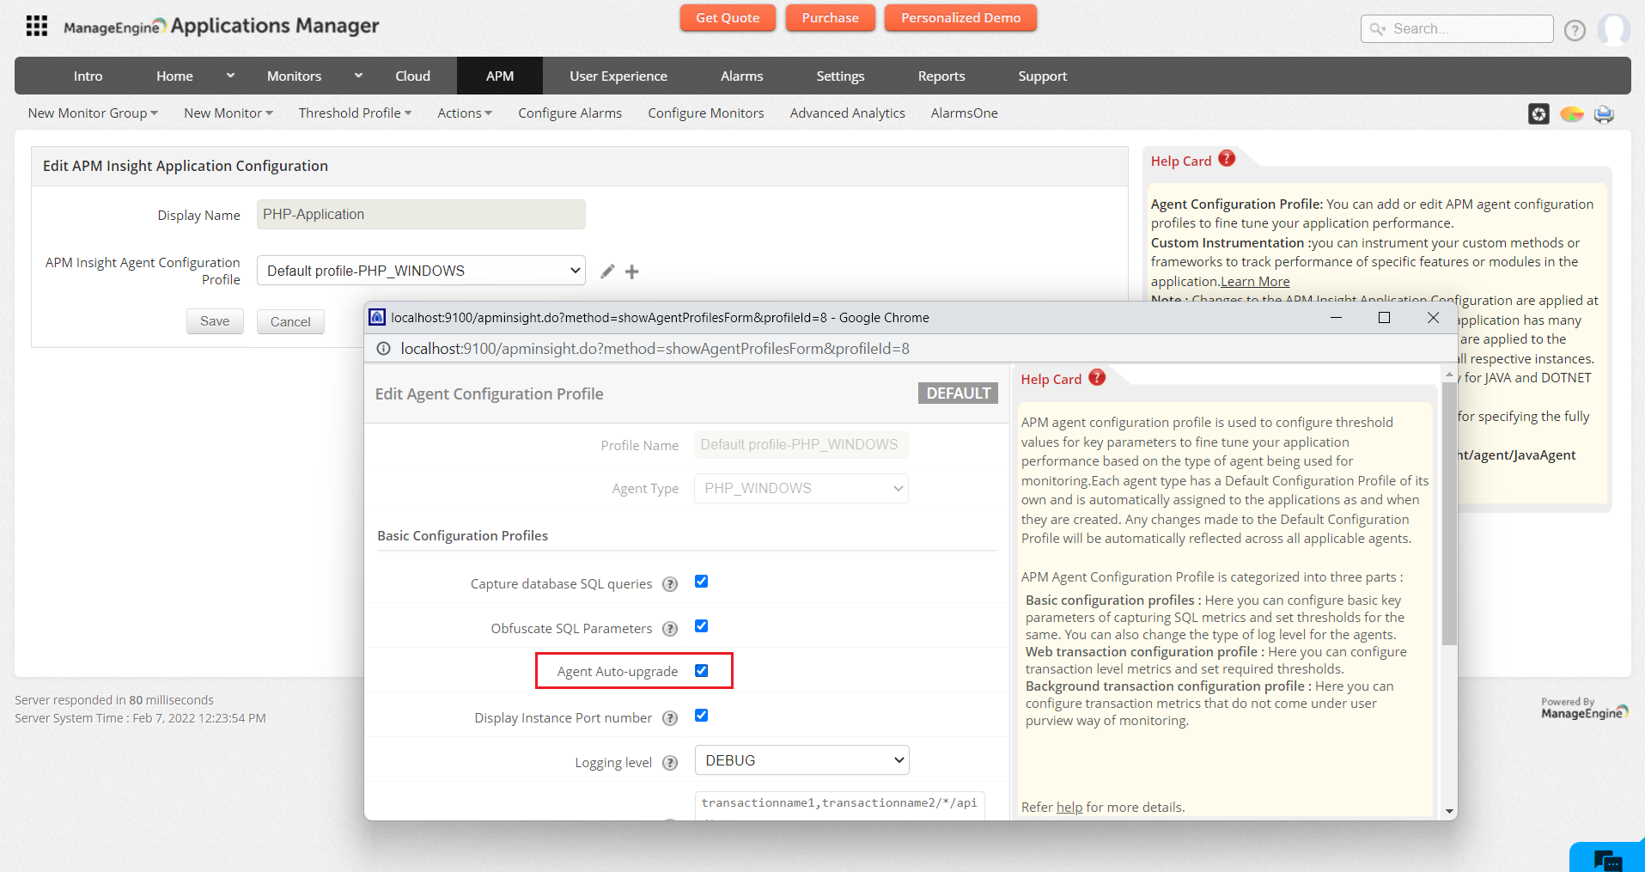Image resolution: width=1645 pixels, height=872 pixels.
Task: Open Configure Alarms
Action: tap(570, 113)
